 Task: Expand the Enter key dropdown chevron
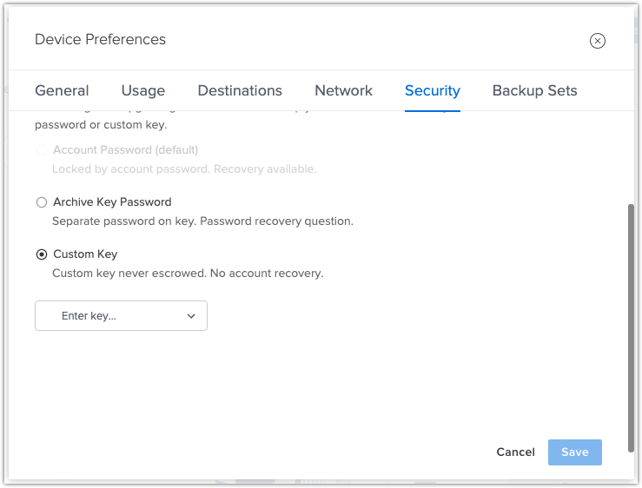191,316
